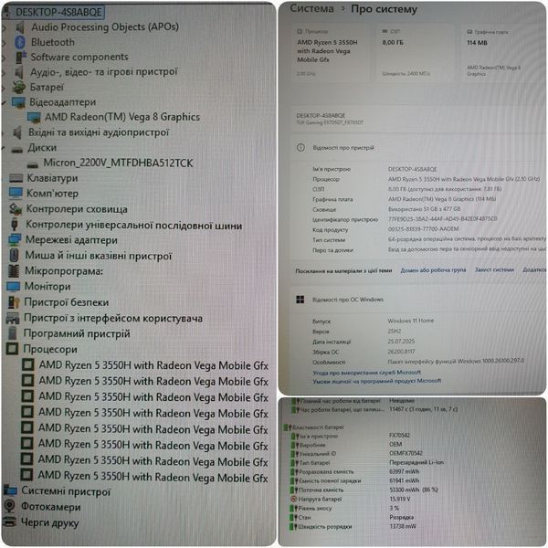Select the DESKTOP-4S8ABQE root node in Device Manager

point(58,12)
